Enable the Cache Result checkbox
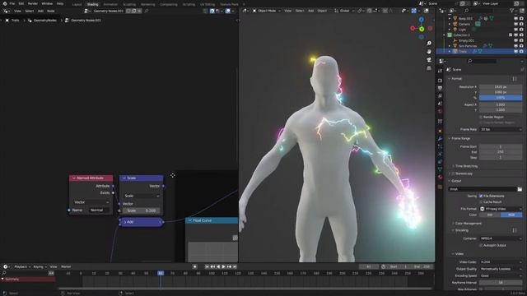Screen dimensions: 527x296 pyautogui.click(x=481, y=202)
